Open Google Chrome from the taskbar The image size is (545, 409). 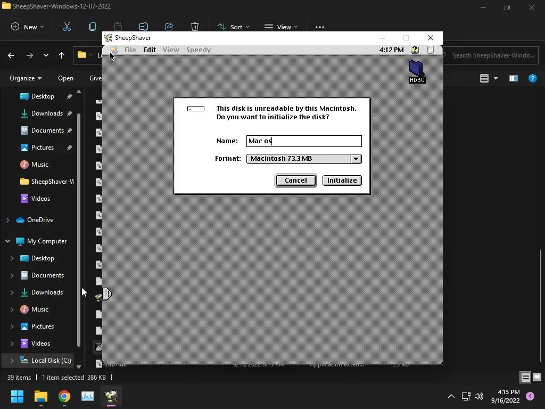point(64,396)
